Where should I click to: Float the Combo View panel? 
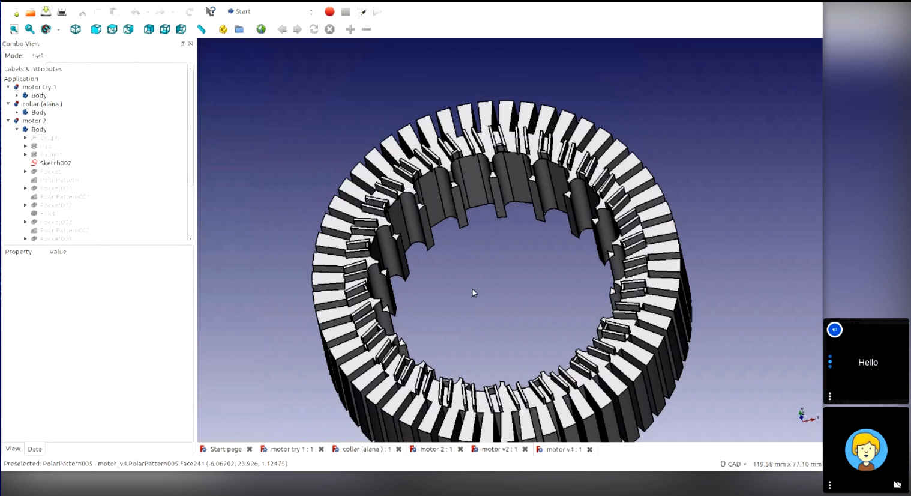pos(183,44)
